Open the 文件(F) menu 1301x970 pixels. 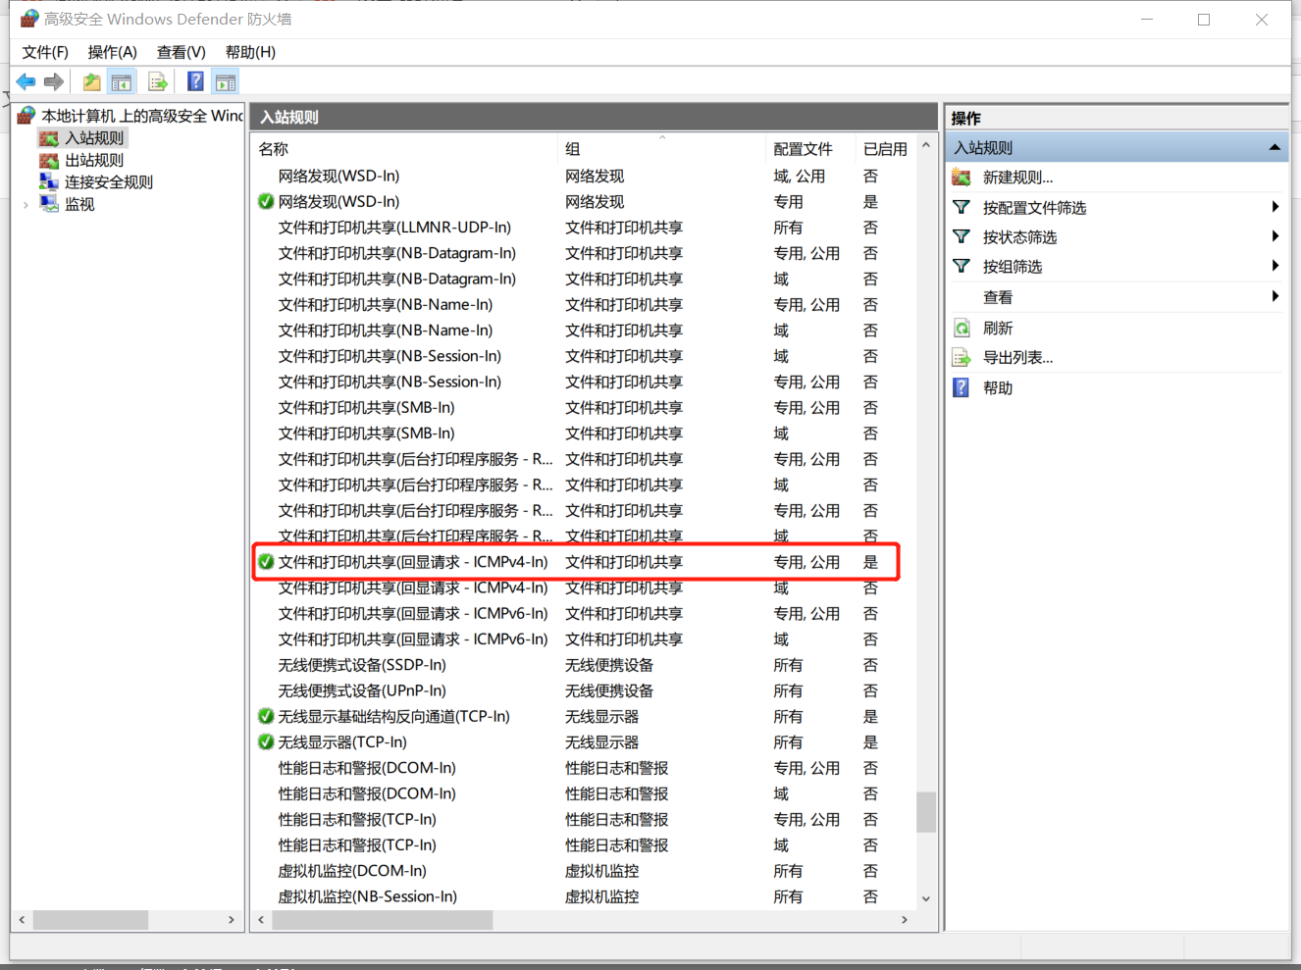pos(45,52)
